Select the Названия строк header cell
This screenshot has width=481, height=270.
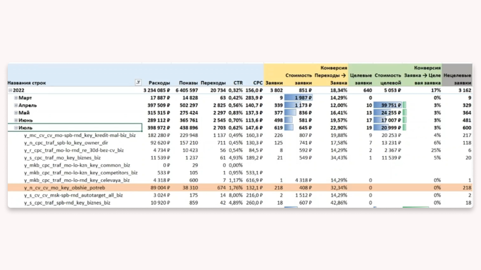[27, 83]
